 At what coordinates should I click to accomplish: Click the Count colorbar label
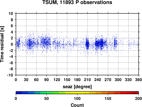(x=77, y=105)
